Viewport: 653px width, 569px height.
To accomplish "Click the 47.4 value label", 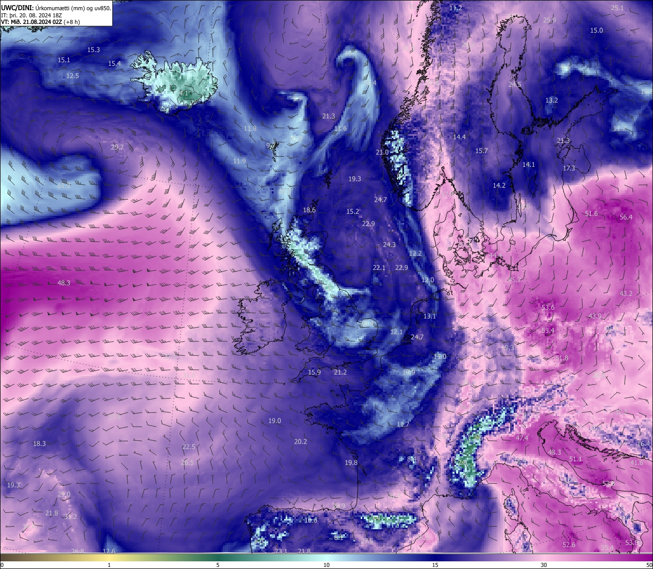I will coord(522,438).
